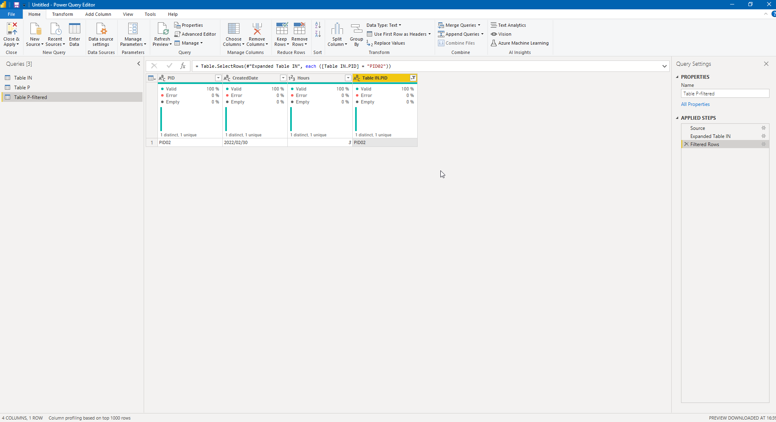Sort descending with the Z-A icon
Viewport: 776px width, 422px height.
coord(318,34)
